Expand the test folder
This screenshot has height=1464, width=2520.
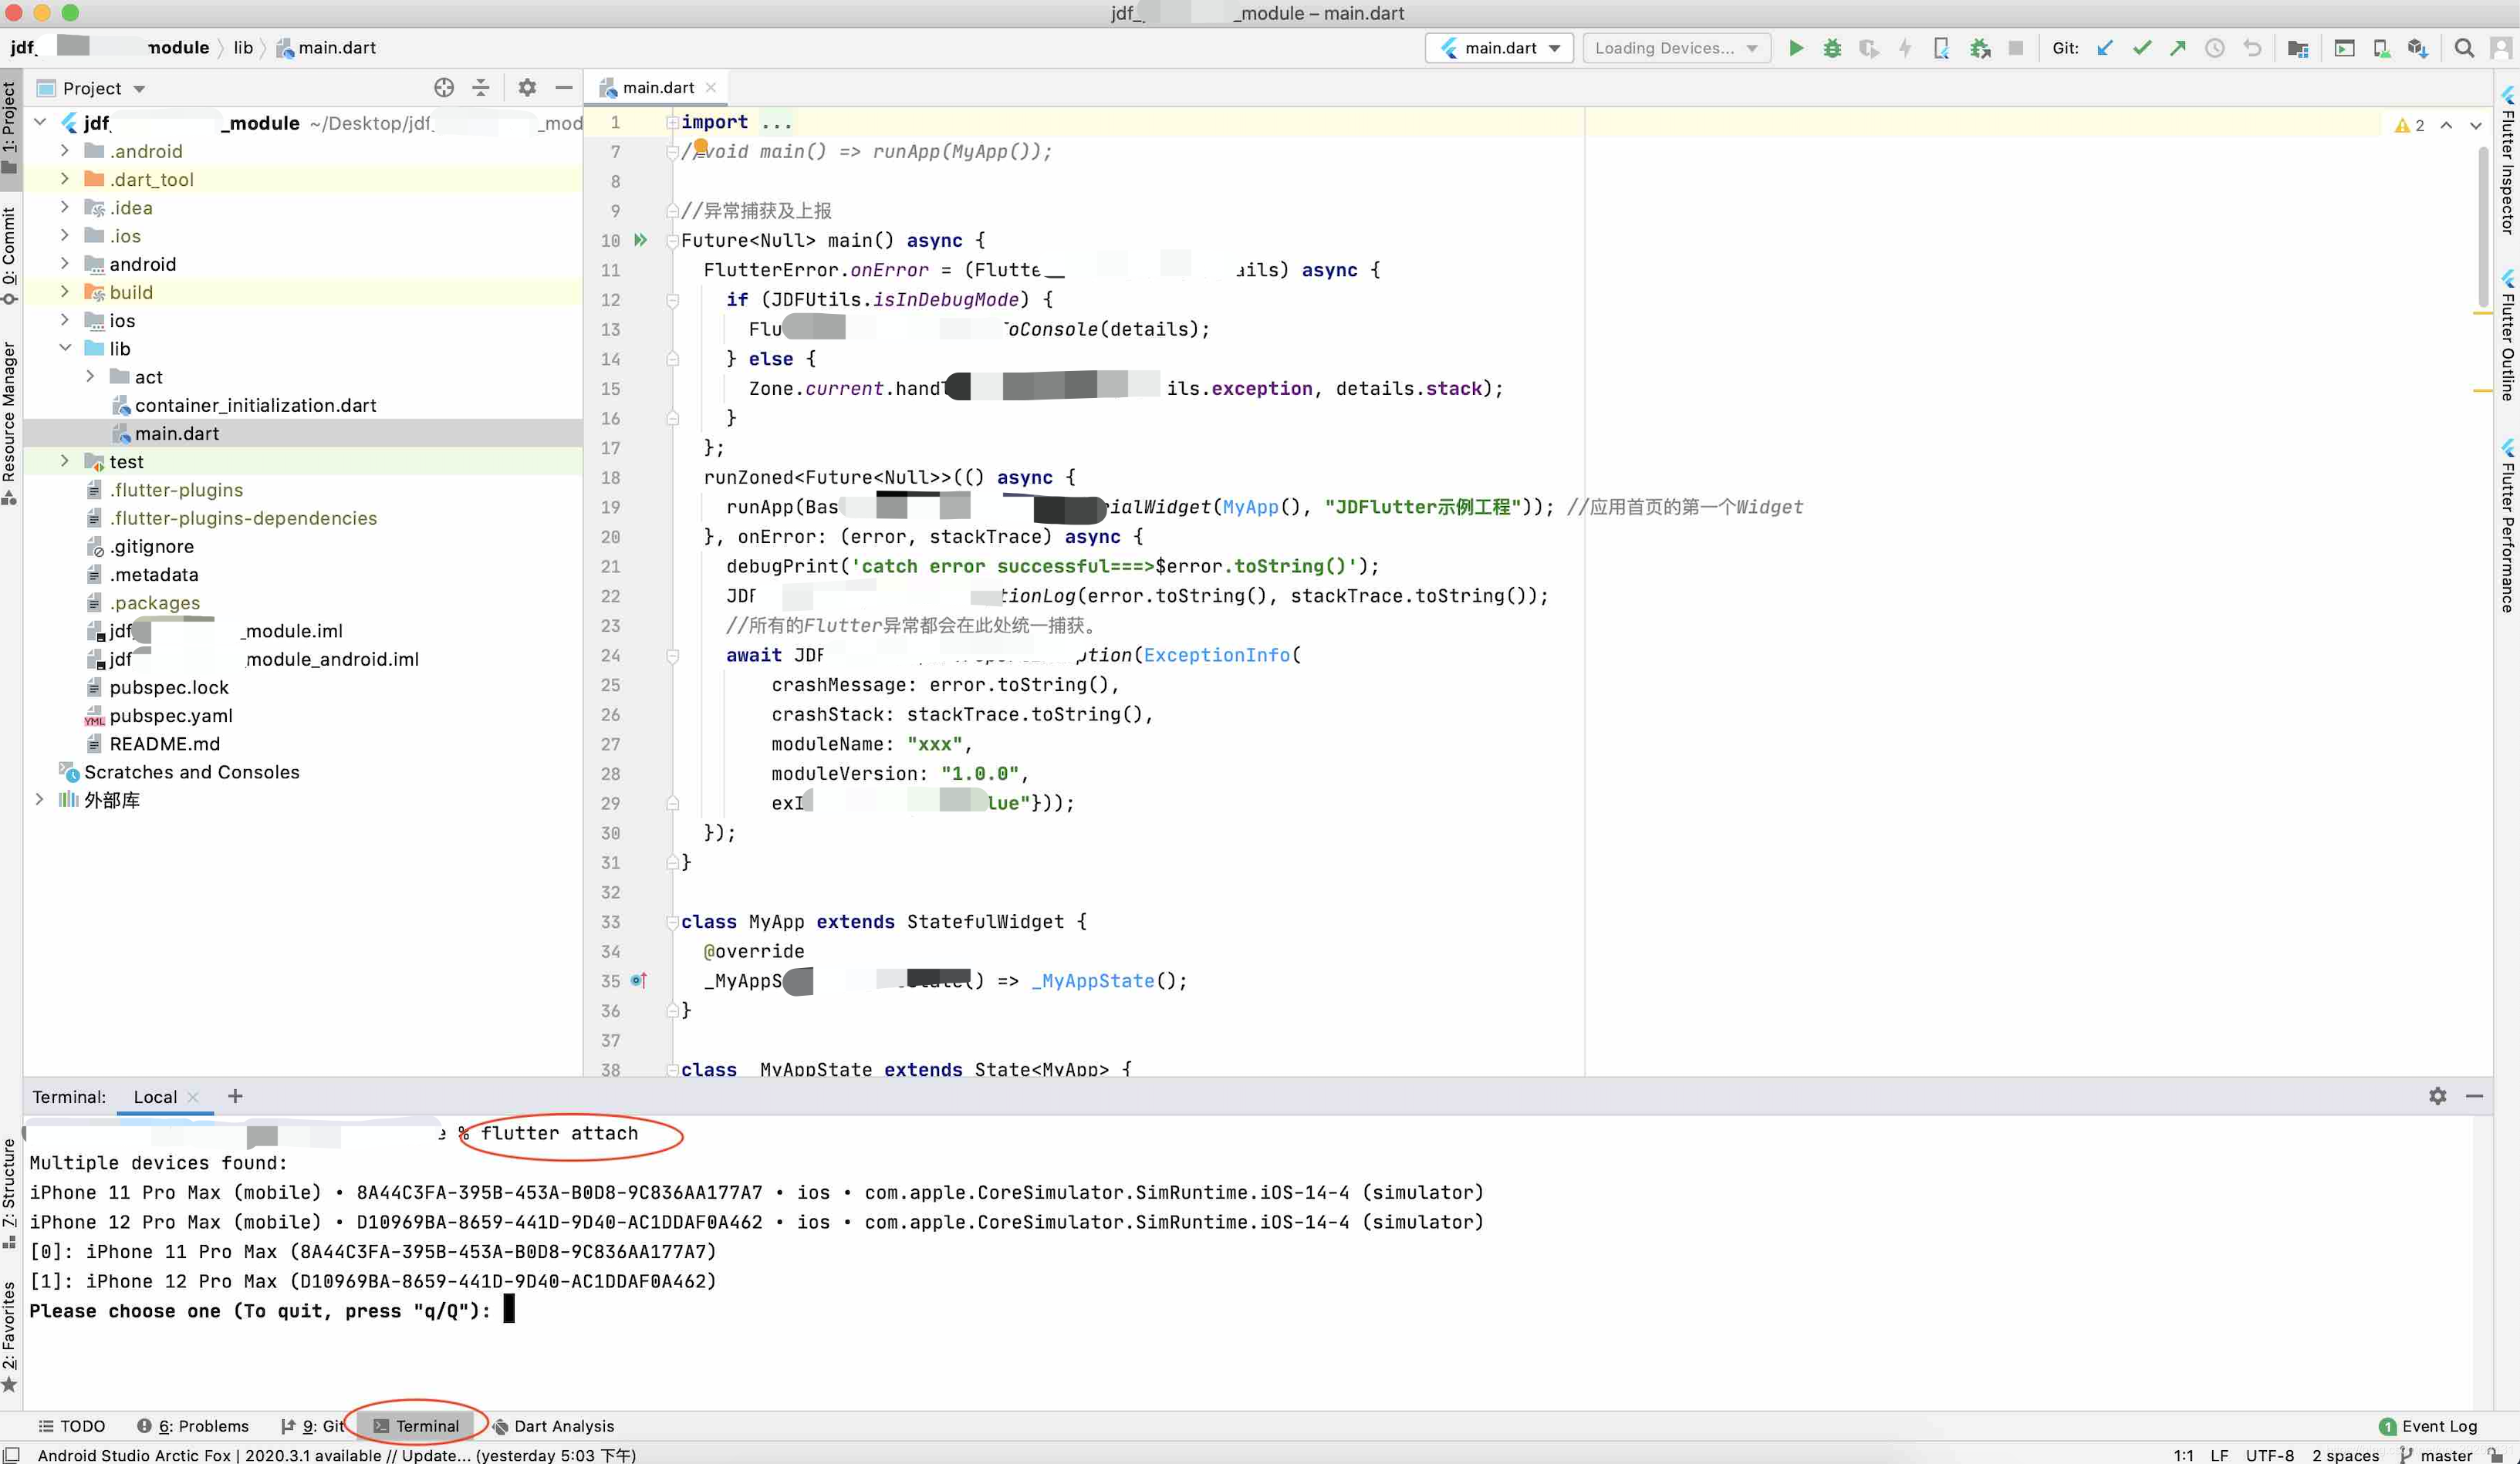point(65,461)
